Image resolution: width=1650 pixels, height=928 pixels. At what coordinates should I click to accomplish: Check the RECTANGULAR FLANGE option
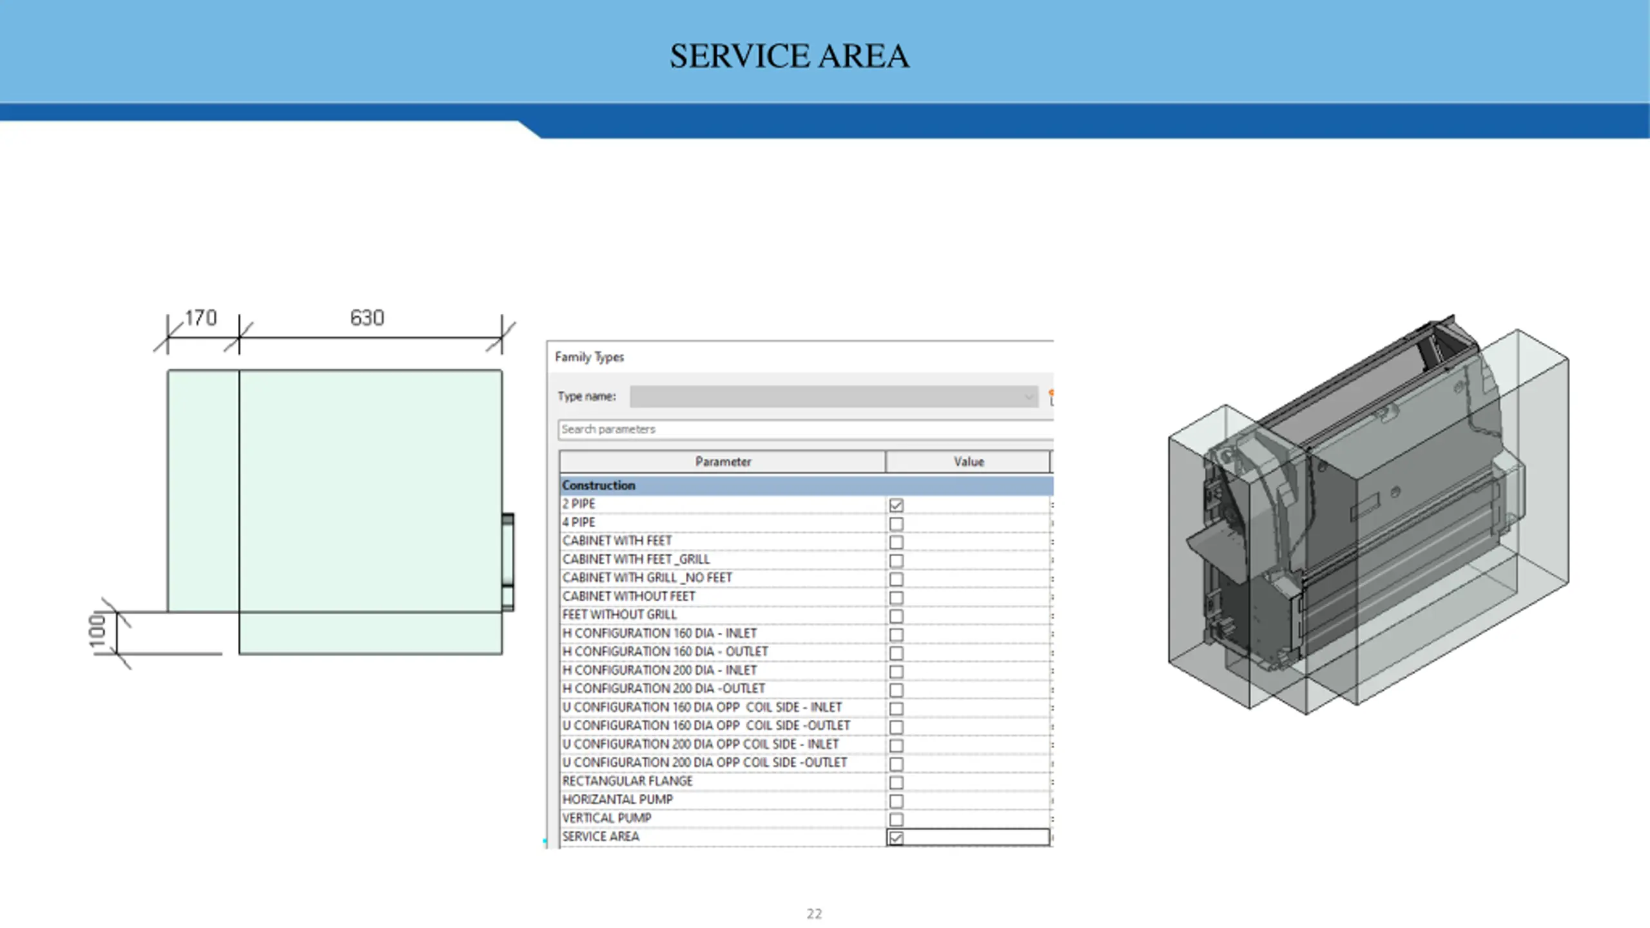[896, 782]
